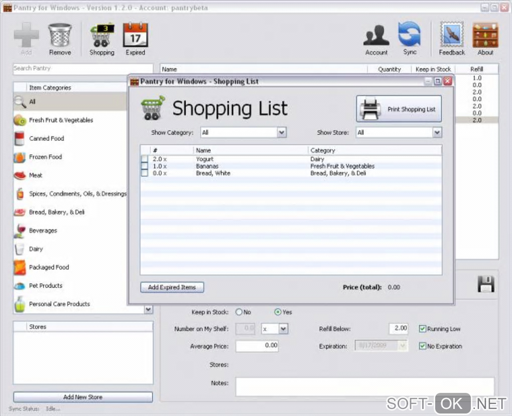Open the Feedback stamp icon
512x416 pixels.
[452, 34]
